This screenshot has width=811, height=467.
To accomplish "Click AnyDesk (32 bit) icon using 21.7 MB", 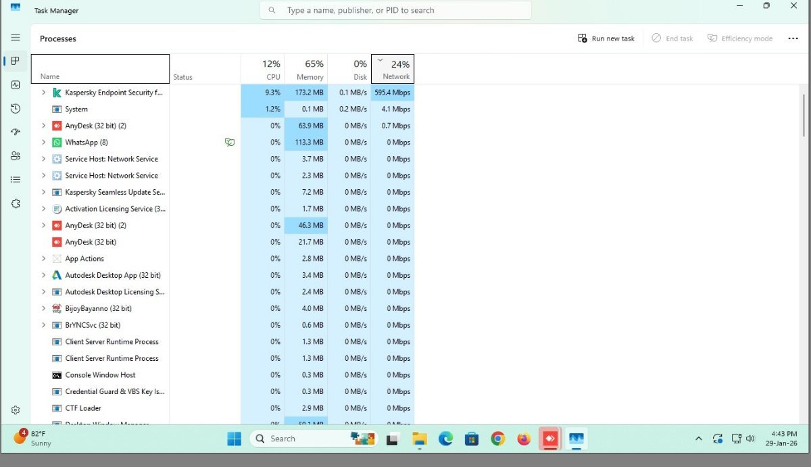I will point(57,242).
